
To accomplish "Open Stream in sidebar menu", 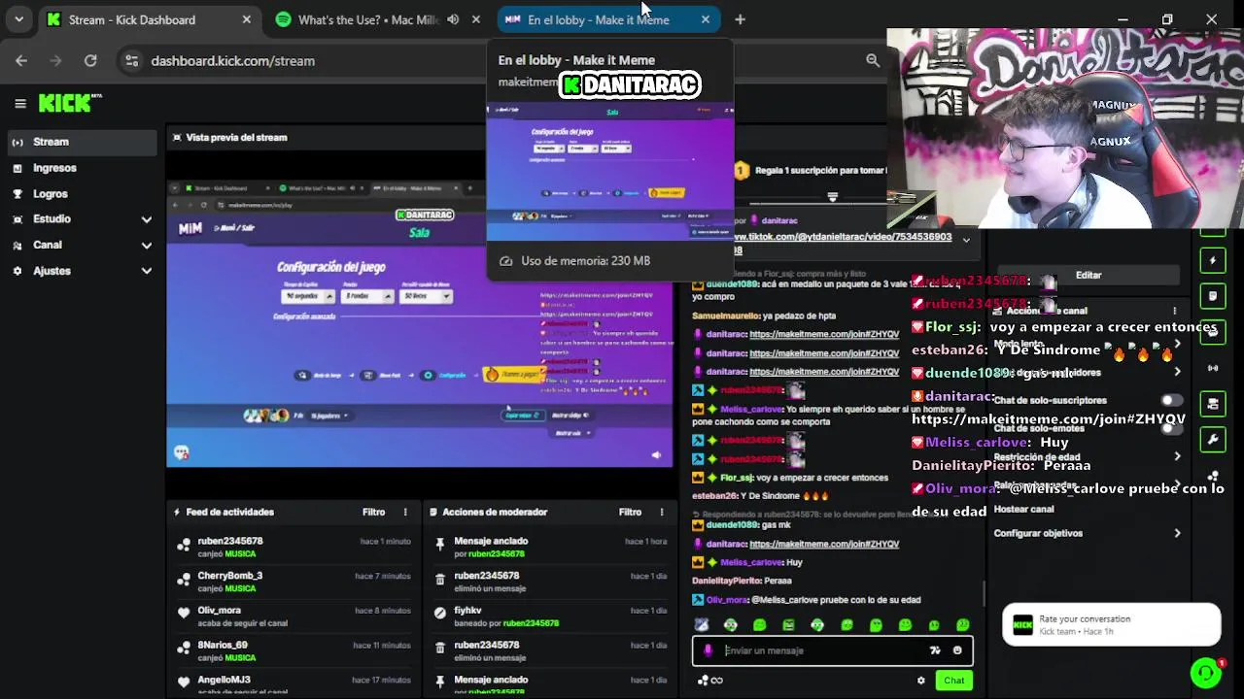I will tap(81, 142).
